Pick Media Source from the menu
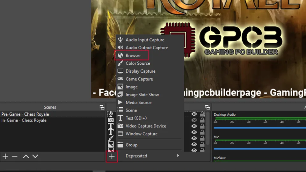This screenshot has width=306, height=172. 150,102
